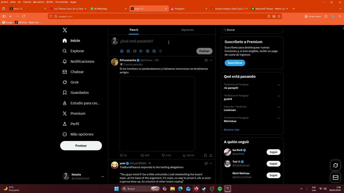Switch to the WhatsApp browser tab

109,9
